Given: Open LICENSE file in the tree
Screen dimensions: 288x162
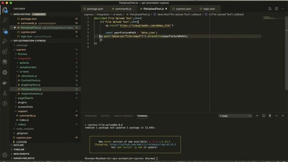Looking at the screenshot, I should (22, 142).
